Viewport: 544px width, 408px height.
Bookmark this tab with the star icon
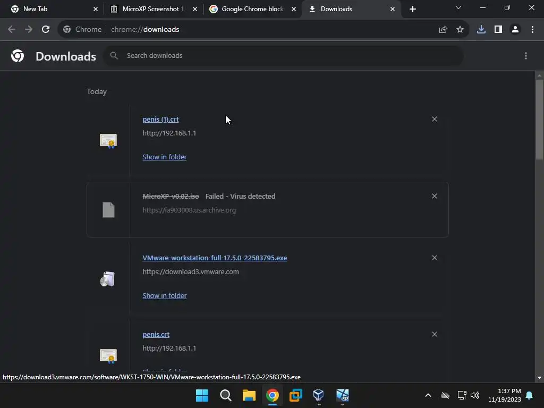(x=460, y=30)
